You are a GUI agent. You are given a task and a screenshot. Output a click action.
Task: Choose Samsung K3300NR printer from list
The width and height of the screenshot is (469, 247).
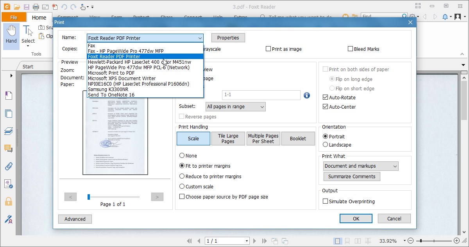145,89
